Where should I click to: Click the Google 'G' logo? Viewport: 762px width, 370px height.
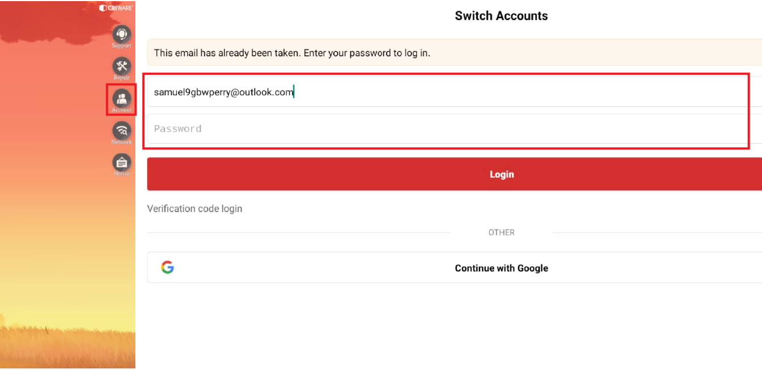(x=167, y=268)
